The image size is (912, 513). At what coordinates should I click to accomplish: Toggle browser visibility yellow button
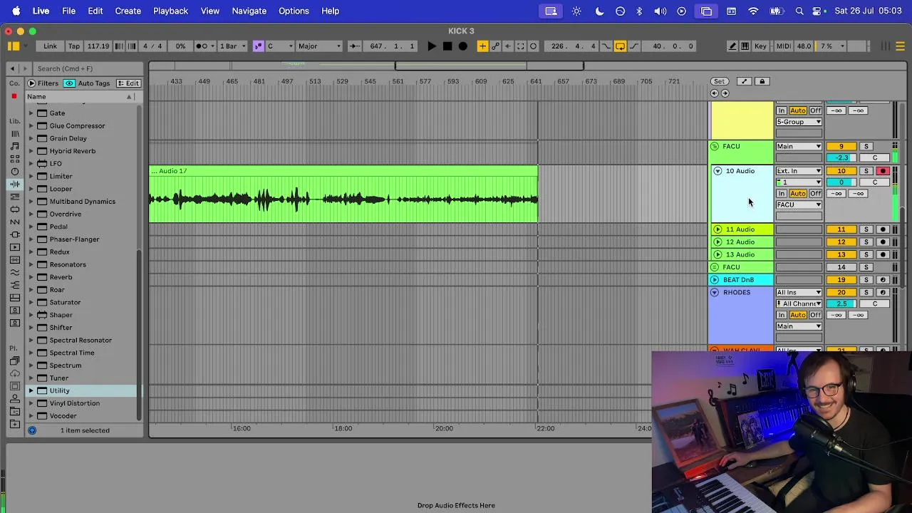coord(14,46)
